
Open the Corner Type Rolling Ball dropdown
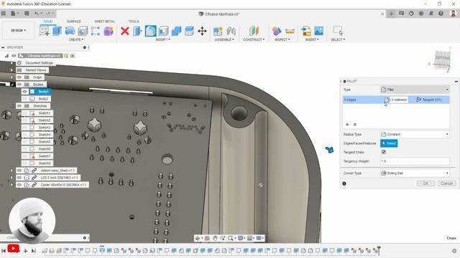click(x=415, y=173)
